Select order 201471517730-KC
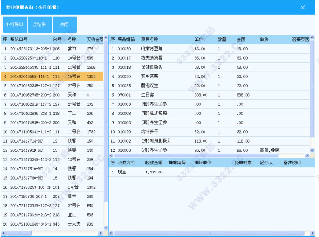319x237 pixels. (53, 178)
